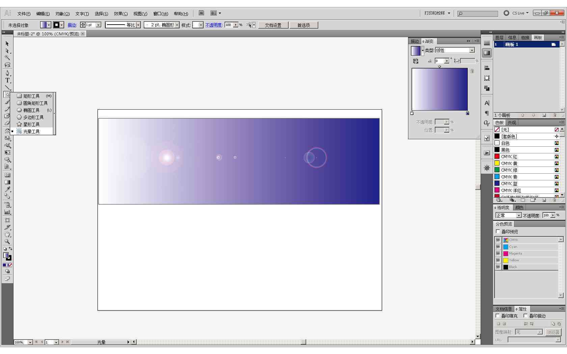Open the Character panel icon in dock
The height and width of the screenshot is (354, 567).
(x=487, y=103)
